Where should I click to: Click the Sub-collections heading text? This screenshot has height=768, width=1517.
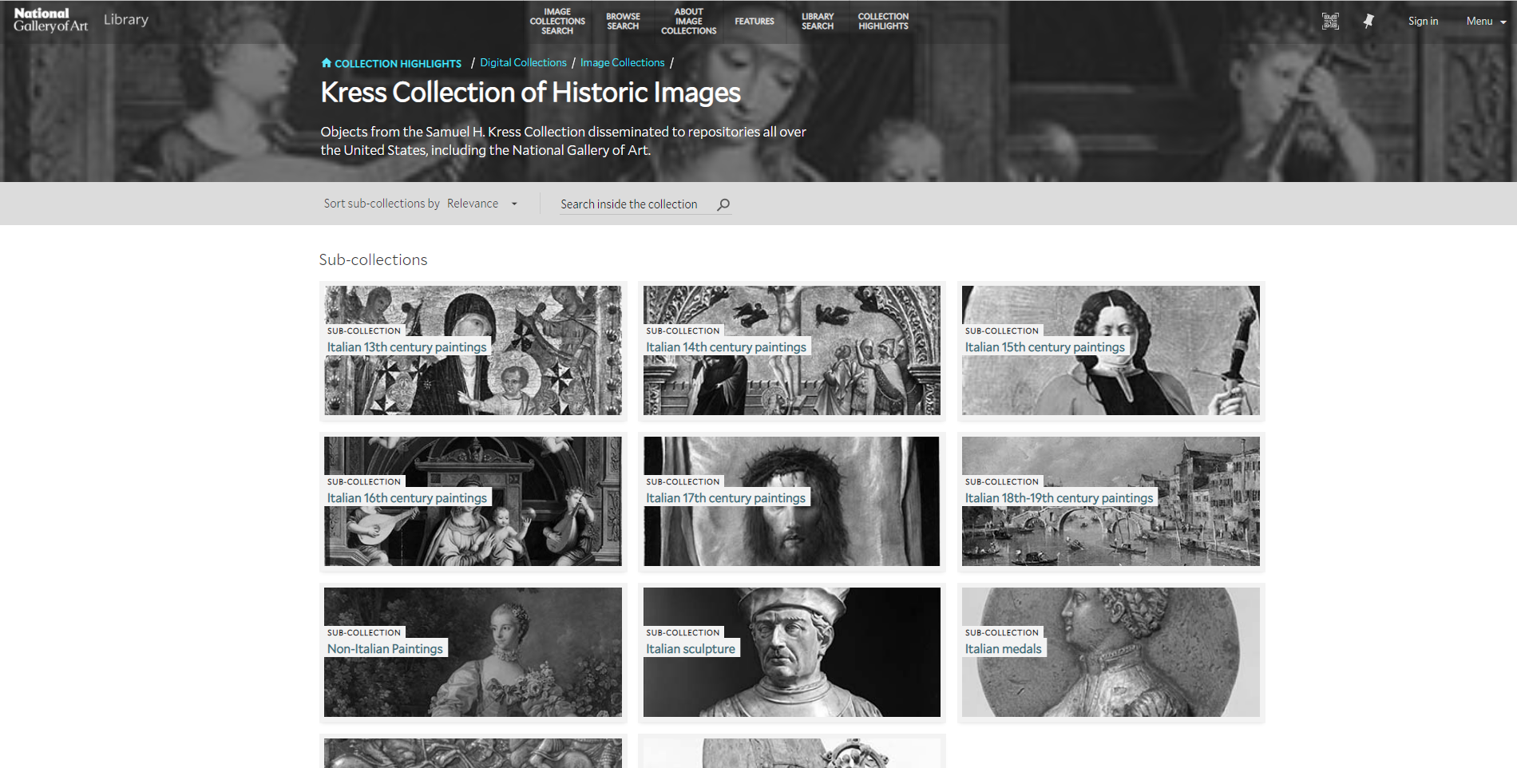tap(373, 260)
